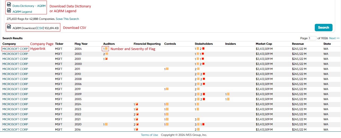
Task: Click the Auditors flag in the 2020 row
Action: point(106,124)
